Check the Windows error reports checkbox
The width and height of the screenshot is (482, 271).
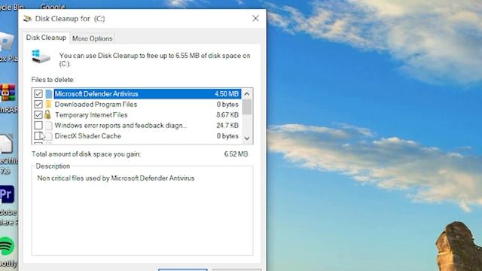pos(38,126)
